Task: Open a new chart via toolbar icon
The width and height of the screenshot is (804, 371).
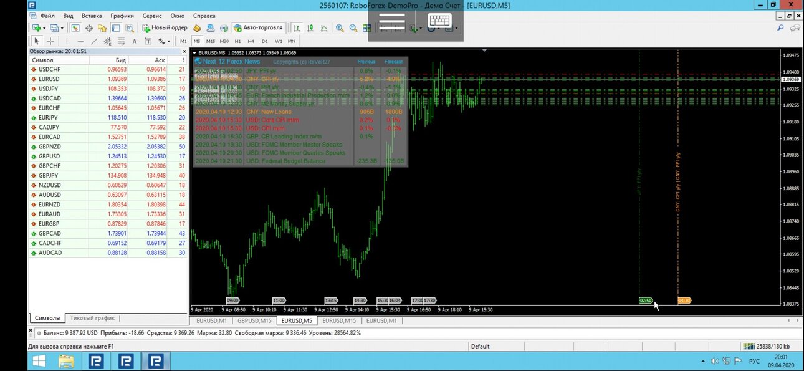Action: [x=37, y=27]
